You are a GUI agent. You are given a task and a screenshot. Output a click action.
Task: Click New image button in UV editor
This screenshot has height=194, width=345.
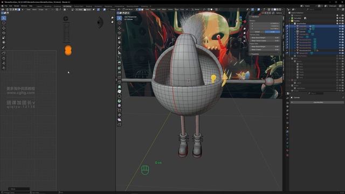pos(79,10)
